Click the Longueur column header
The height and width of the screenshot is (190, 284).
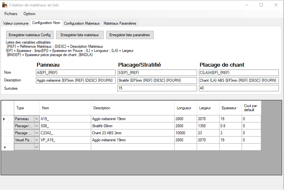(x=185, y=108)
